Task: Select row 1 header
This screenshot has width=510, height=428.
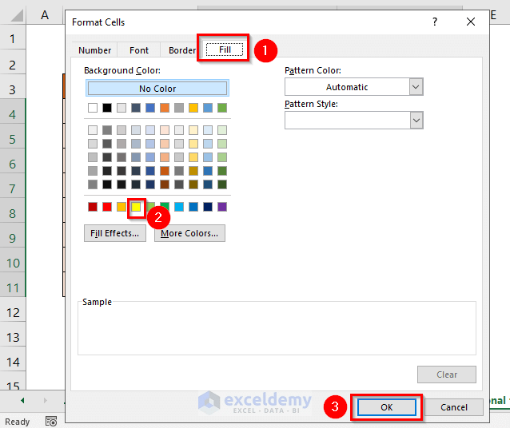Action: (12, 39)
